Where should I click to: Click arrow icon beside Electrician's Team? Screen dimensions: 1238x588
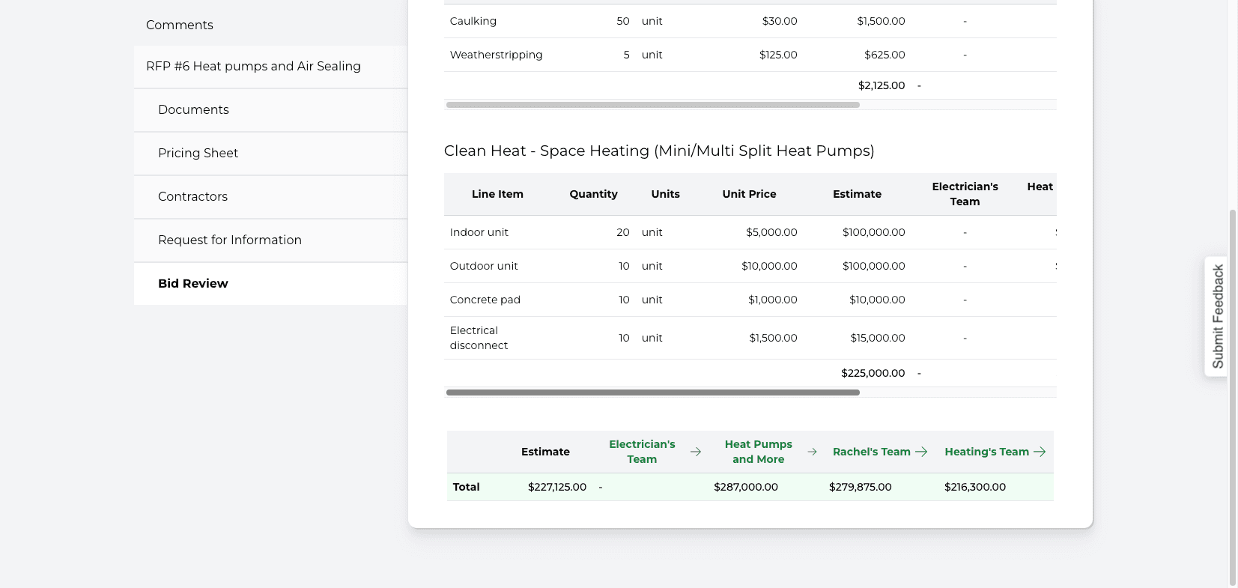(696, 452)
